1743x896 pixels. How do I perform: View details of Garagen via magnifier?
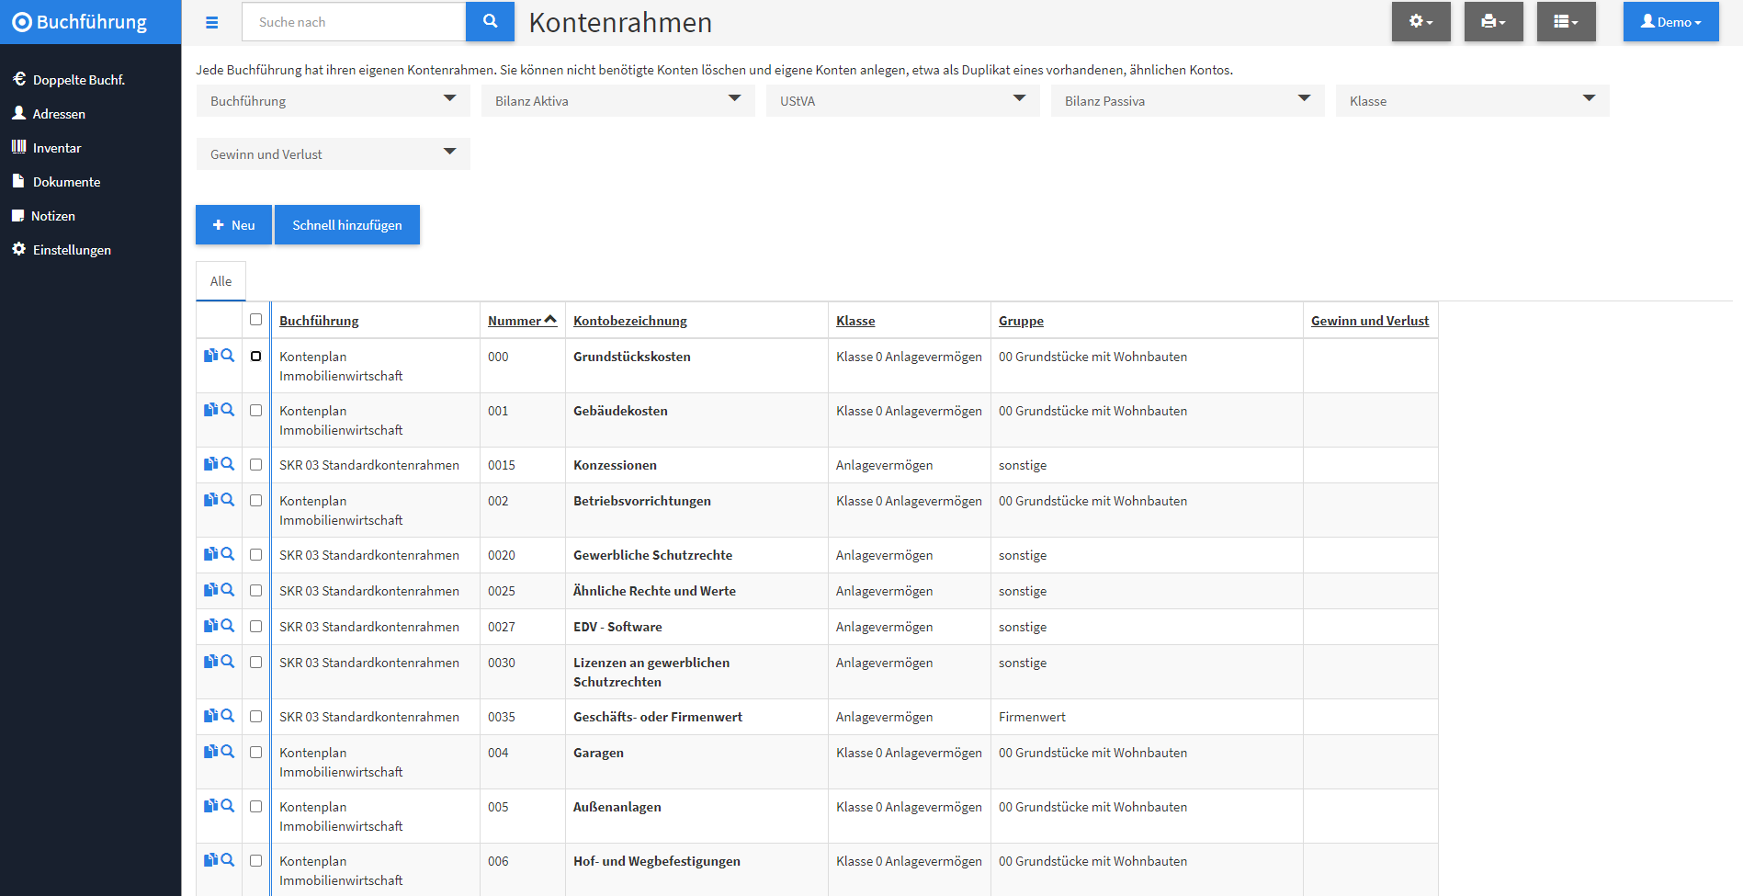228,752
